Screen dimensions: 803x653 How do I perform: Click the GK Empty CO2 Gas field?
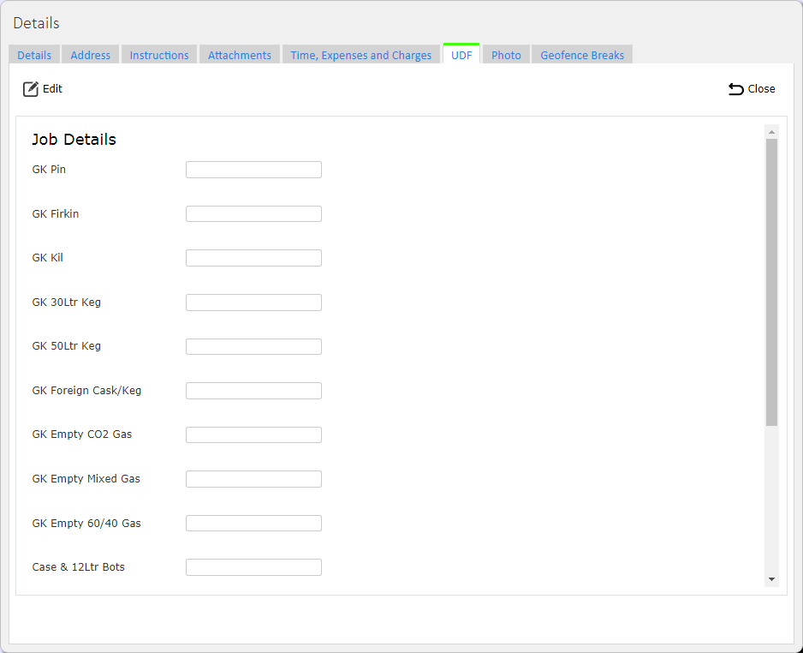253,434
